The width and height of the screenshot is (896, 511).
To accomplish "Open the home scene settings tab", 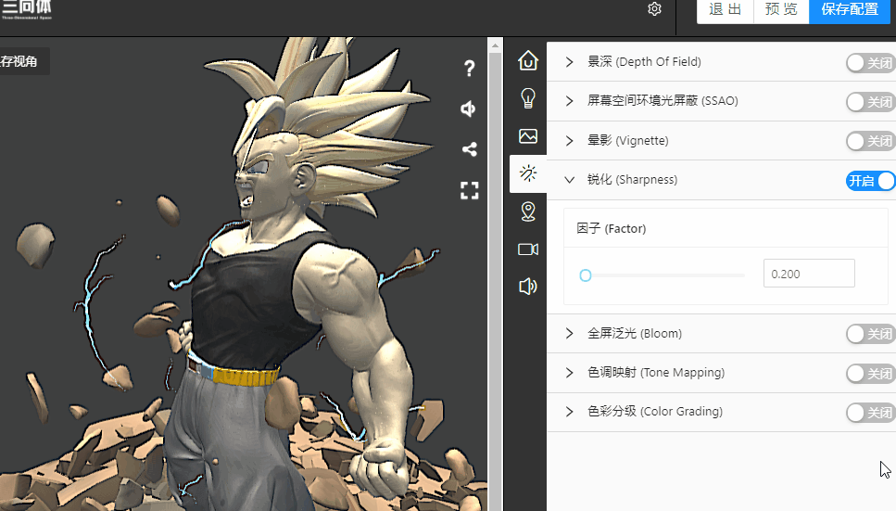I will tap(528, 60).
